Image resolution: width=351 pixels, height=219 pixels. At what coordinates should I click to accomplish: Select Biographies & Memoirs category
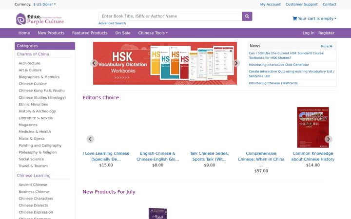39,77
